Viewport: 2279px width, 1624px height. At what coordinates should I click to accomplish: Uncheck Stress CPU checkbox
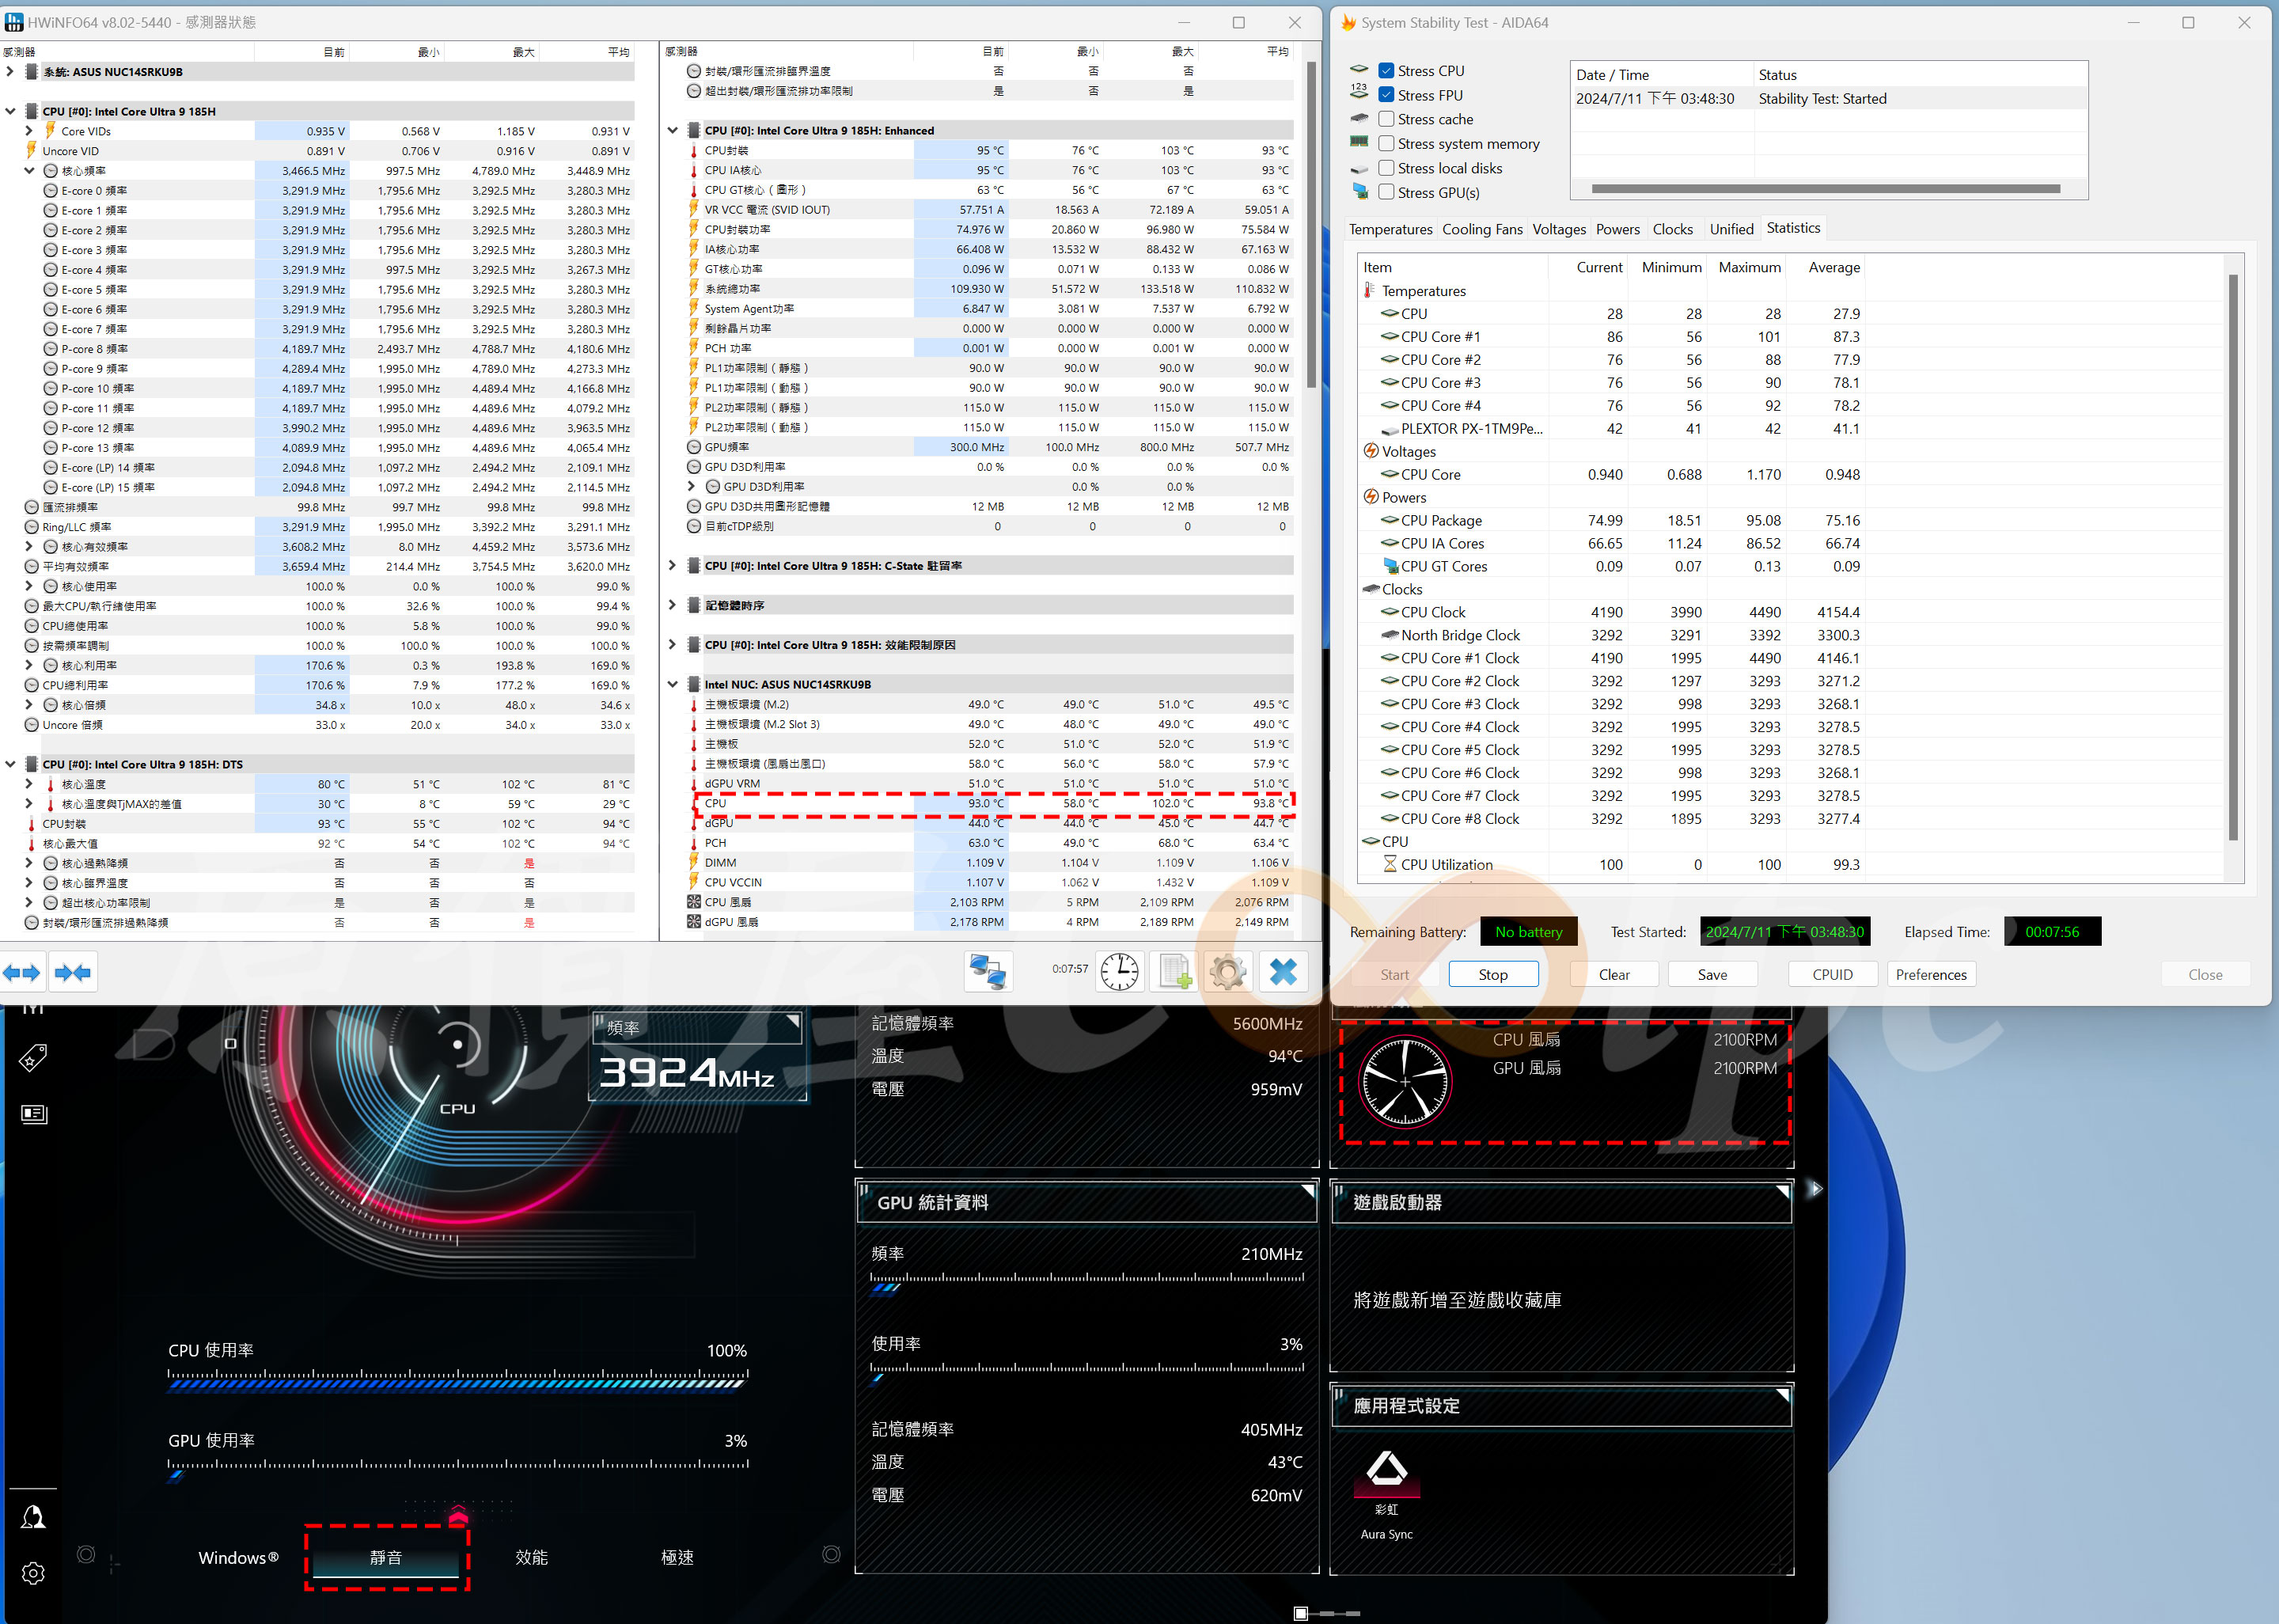click(1386, 71)
